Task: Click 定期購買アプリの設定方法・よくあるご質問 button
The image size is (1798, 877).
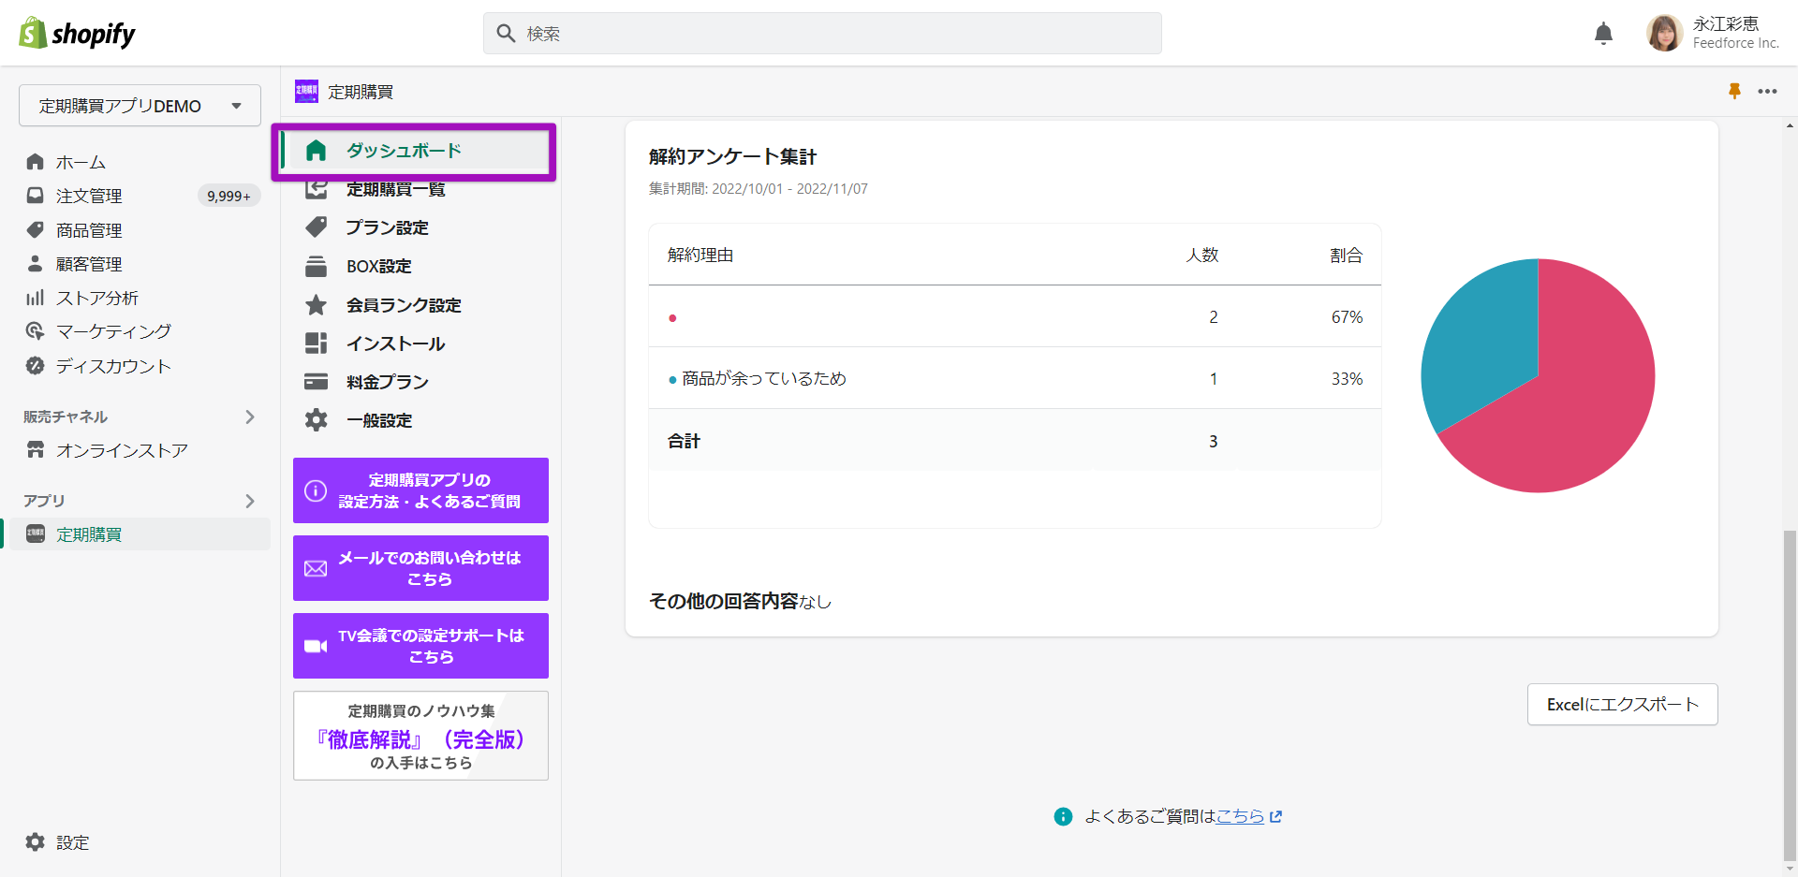Action: [x=420, y=490]
